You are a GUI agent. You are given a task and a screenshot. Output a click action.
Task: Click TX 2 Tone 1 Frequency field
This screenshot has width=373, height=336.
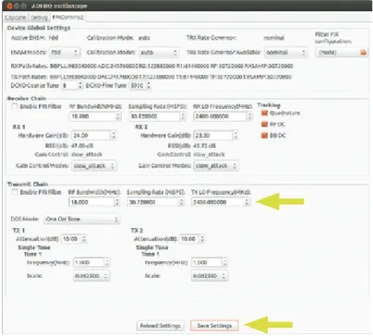point(210,263)
